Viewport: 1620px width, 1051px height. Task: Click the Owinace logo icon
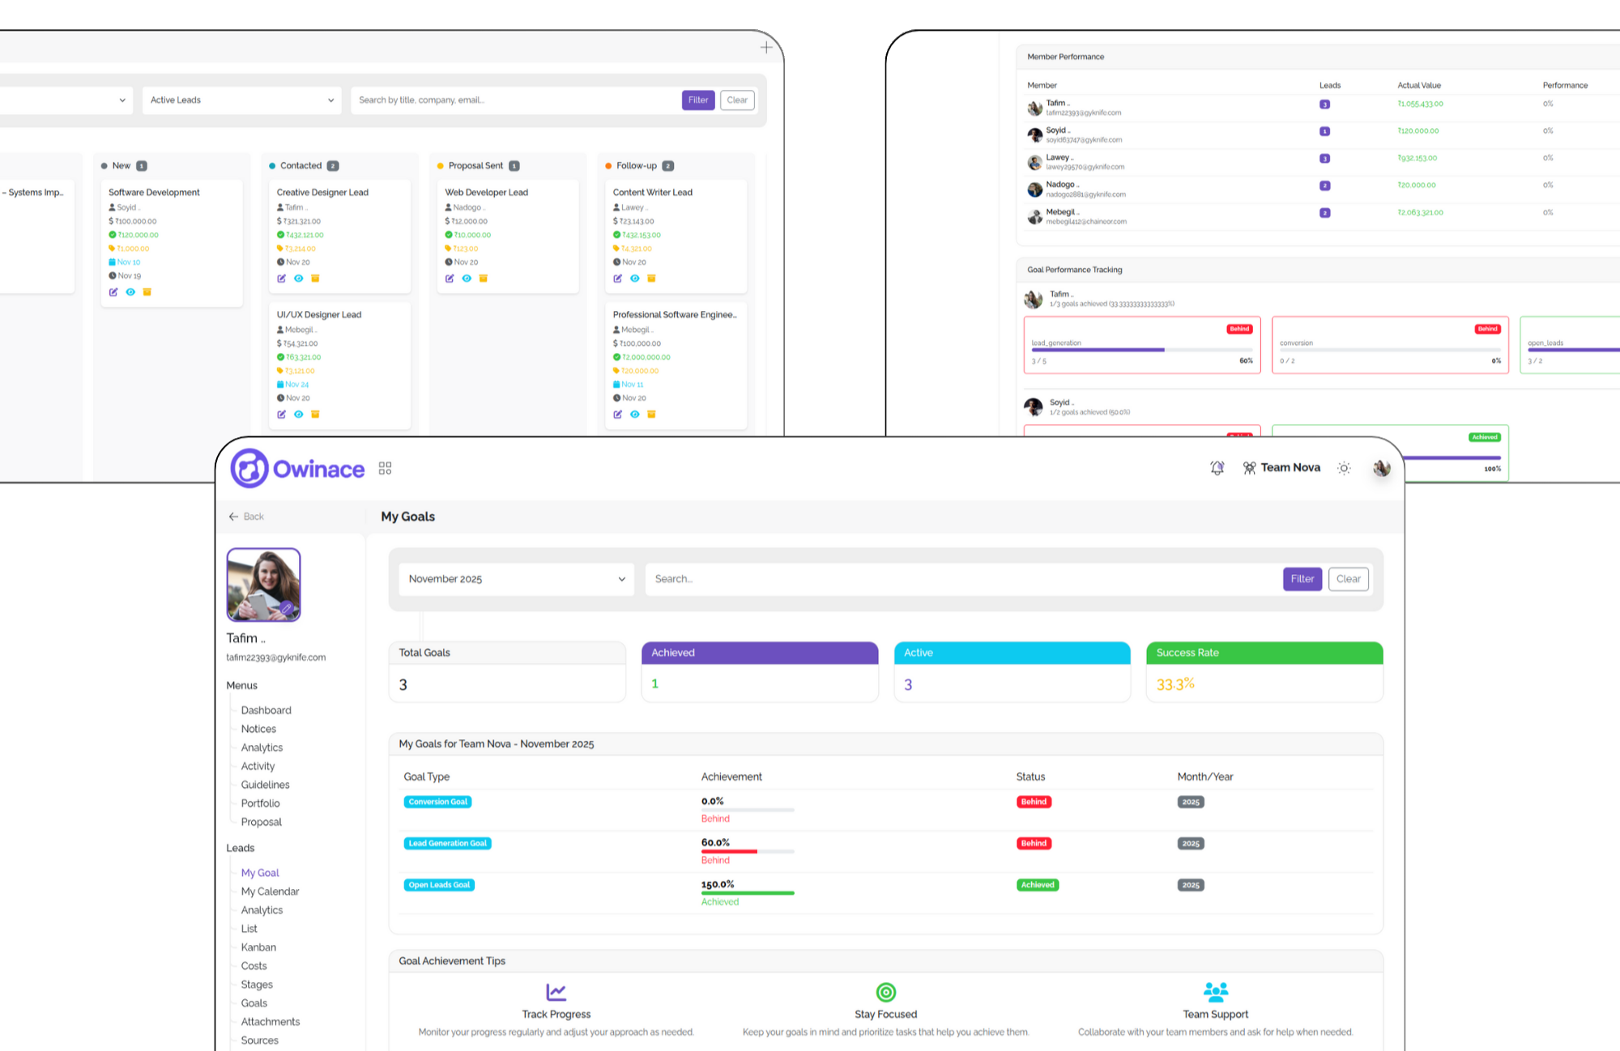pyautogui.click(x=249, y=468)
